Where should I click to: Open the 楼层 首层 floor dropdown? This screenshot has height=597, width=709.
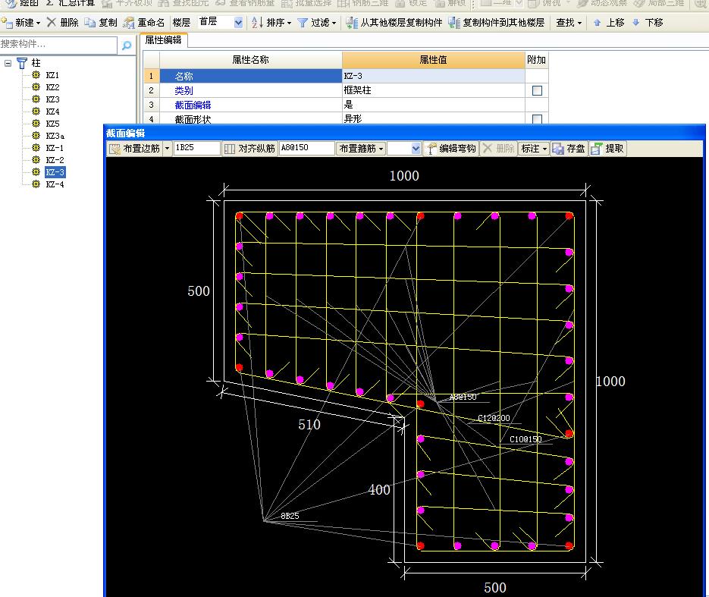point(238,23)
